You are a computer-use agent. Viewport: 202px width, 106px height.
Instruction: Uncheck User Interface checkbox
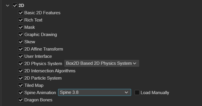point(21,56)
